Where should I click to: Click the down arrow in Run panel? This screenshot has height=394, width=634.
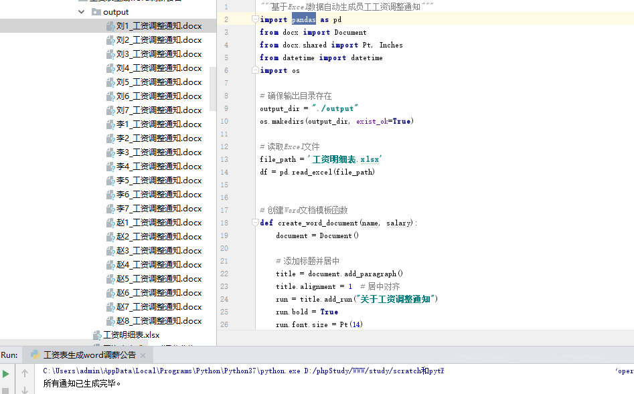click(25, 390)
